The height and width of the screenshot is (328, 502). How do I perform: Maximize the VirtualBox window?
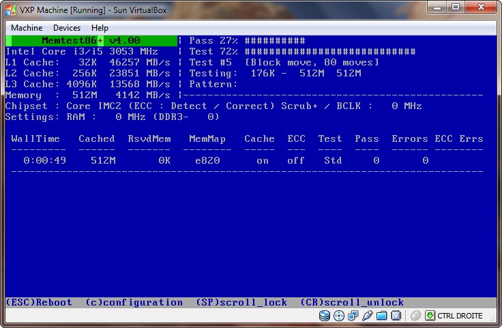coord(456,7)
